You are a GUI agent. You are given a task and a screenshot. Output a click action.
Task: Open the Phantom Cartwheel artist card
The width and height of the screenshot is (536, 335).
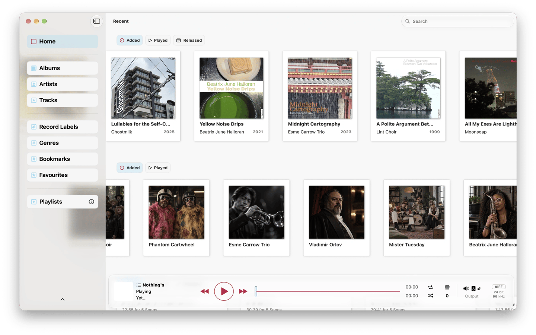tap(176, 218)
